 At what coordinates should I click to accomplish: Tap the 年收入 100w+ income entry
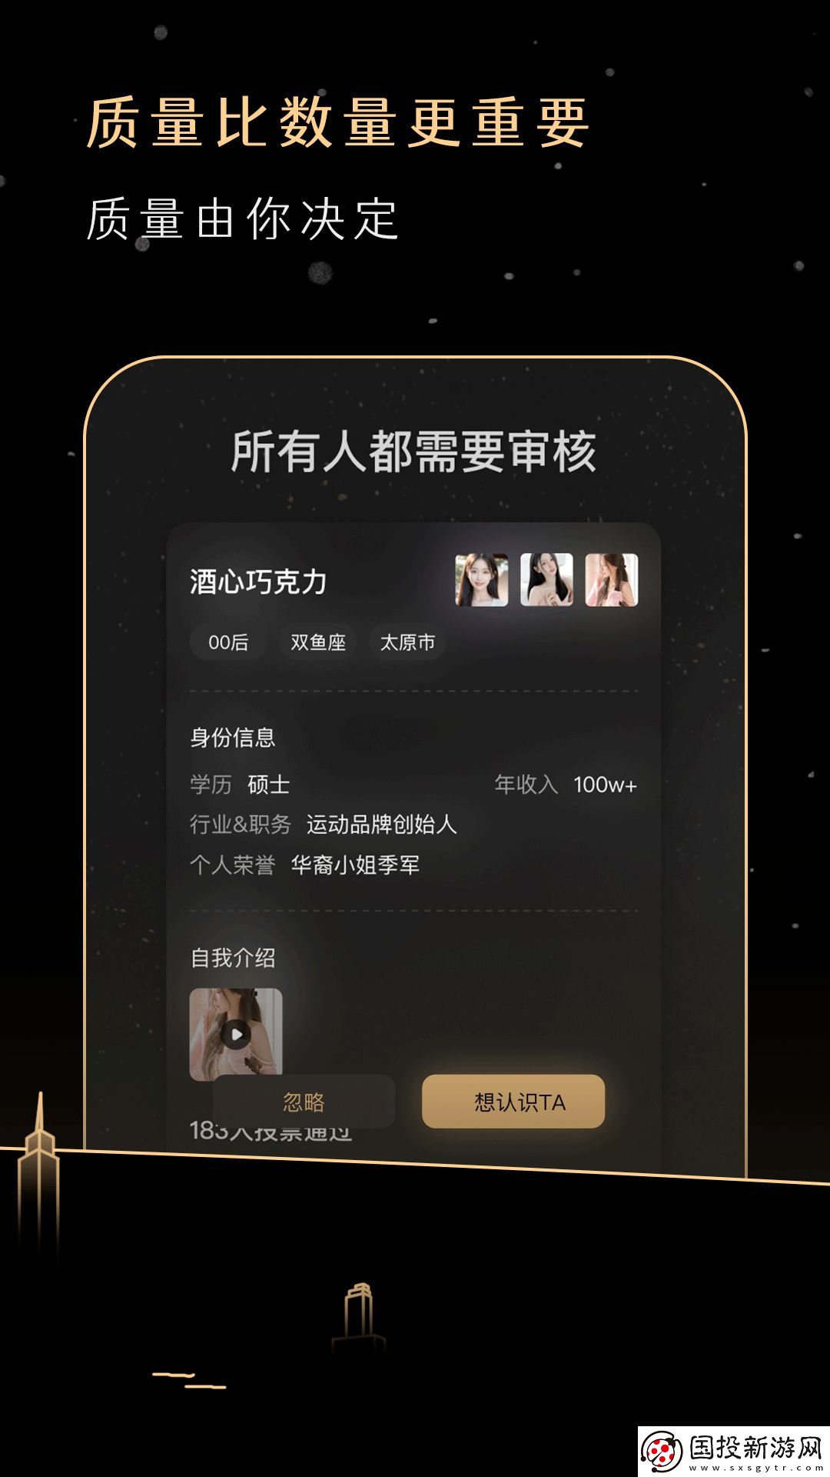click(x=566, y=785)
